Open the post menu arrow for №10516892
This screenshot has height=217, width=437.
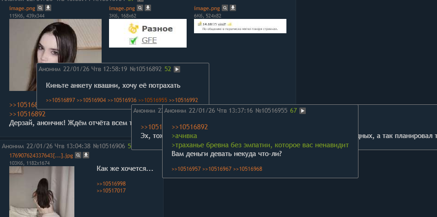pos(177,69)
